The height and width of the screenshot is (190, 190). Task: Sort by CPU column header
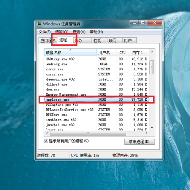[x=122, y=52]
